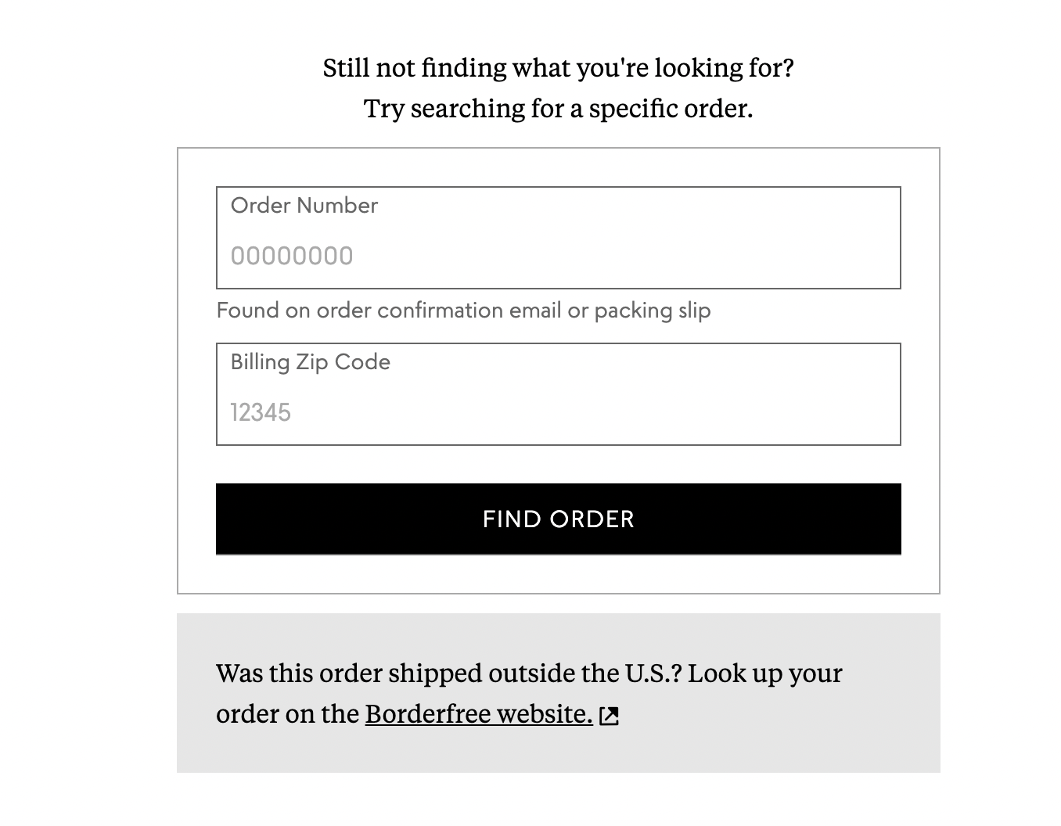
Task: Click the 'Still not finding' heading
Action: 559,68
